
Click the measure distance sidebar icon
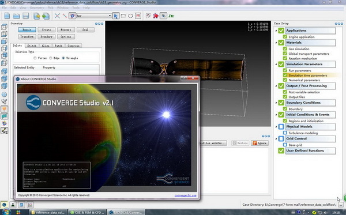[x=4, y=130]
